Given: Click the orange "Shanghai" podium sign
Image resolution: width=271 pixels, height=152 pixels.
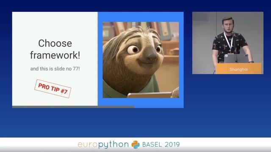Looking at the screenshot, I should [x=239, y=68].
